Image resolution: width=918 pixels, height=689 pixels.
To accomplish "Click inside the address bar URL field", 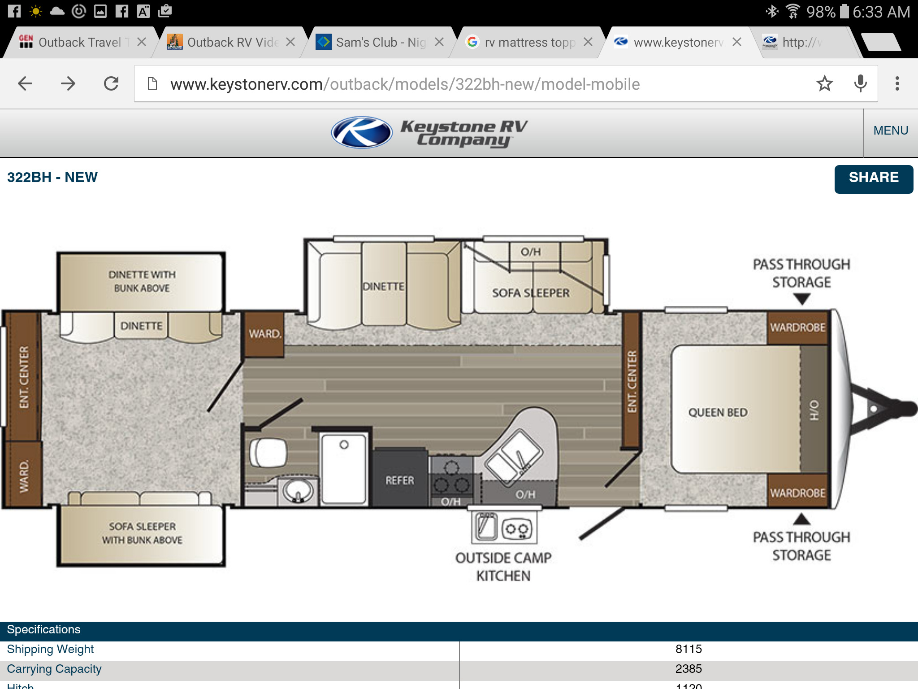I will [x=403, y=83].
